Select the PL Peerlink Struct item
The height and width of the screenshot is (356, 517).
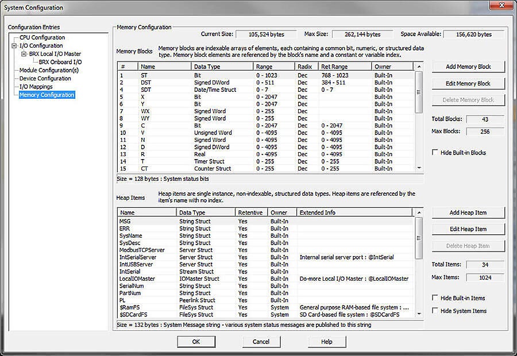(x=266, y=300)
